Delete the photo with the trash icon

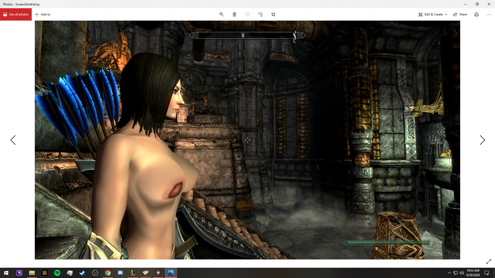click(x=234, y=14)
